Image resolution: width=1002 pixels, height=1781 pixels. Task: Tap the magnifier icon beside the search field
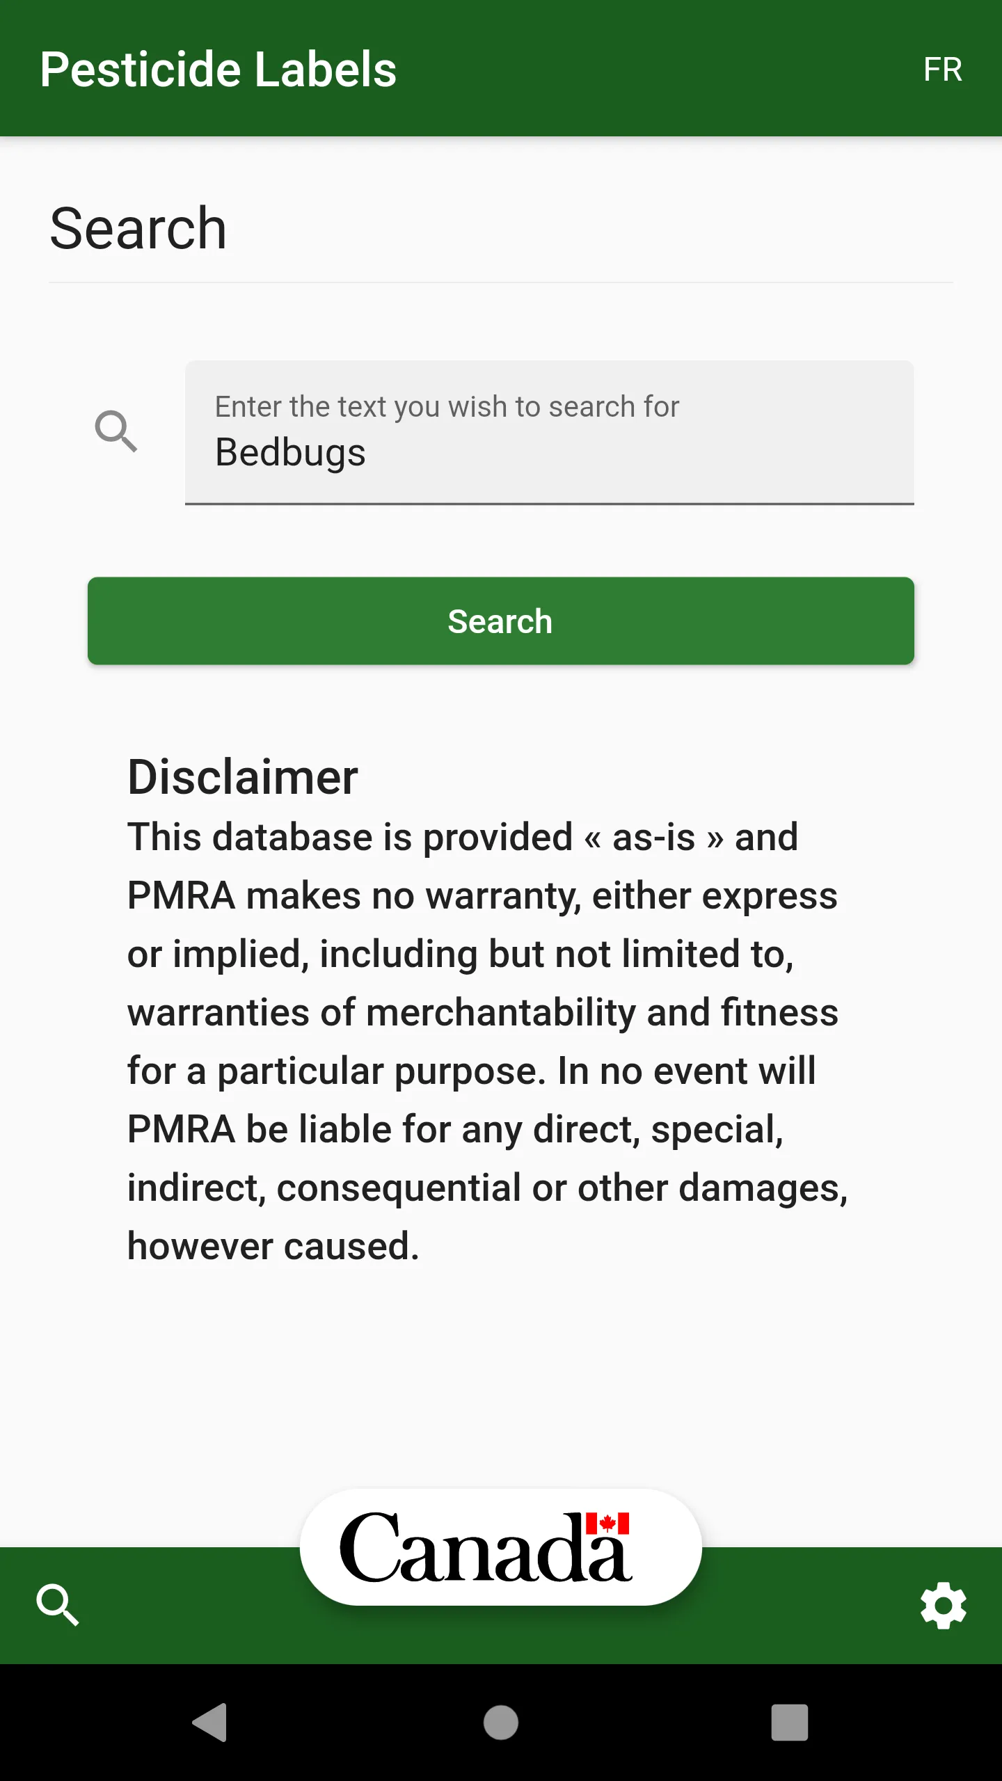(x=116, y=431)
